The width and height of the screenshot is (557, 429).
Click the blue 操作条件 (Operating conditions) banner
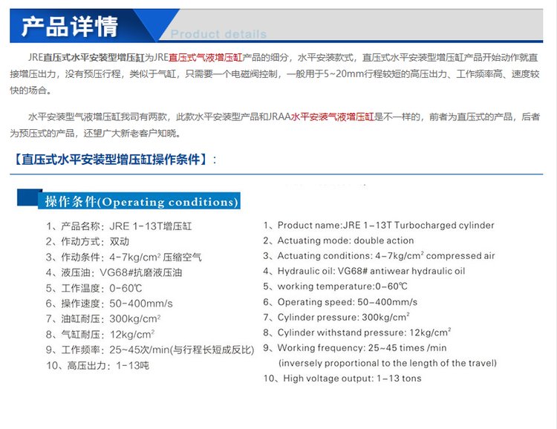pos(141,202)
